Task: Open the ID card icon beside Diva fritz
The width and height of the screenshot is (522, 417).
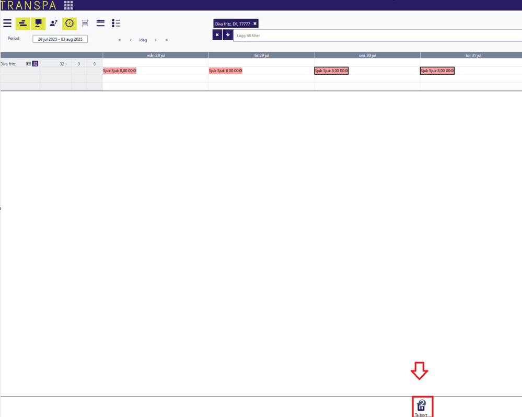Action: pyautogui.click(x=28, y=64)
